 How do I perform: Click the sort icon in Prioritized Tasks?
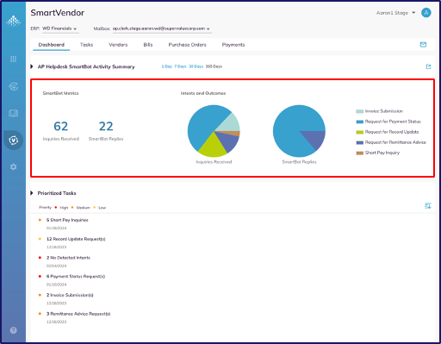428,206
